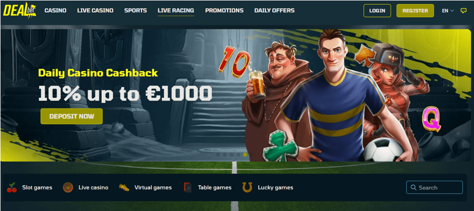Viewport: 474px width, 211px height.
Task: Click the horseshoe Lucky games icon
Action: point(247,187)
